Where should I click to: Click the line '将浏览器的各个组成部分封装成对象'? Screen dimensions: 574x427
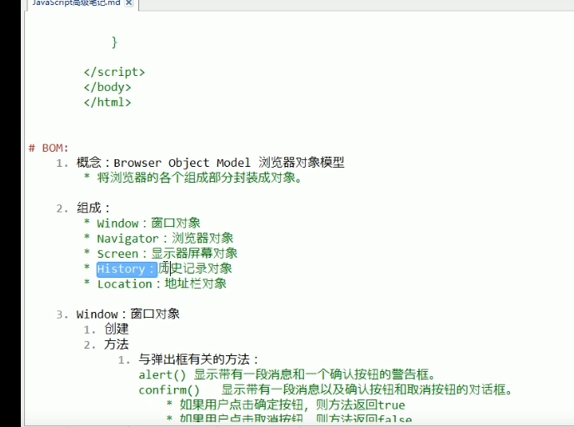pyautogui.click(x=199, y=178)
